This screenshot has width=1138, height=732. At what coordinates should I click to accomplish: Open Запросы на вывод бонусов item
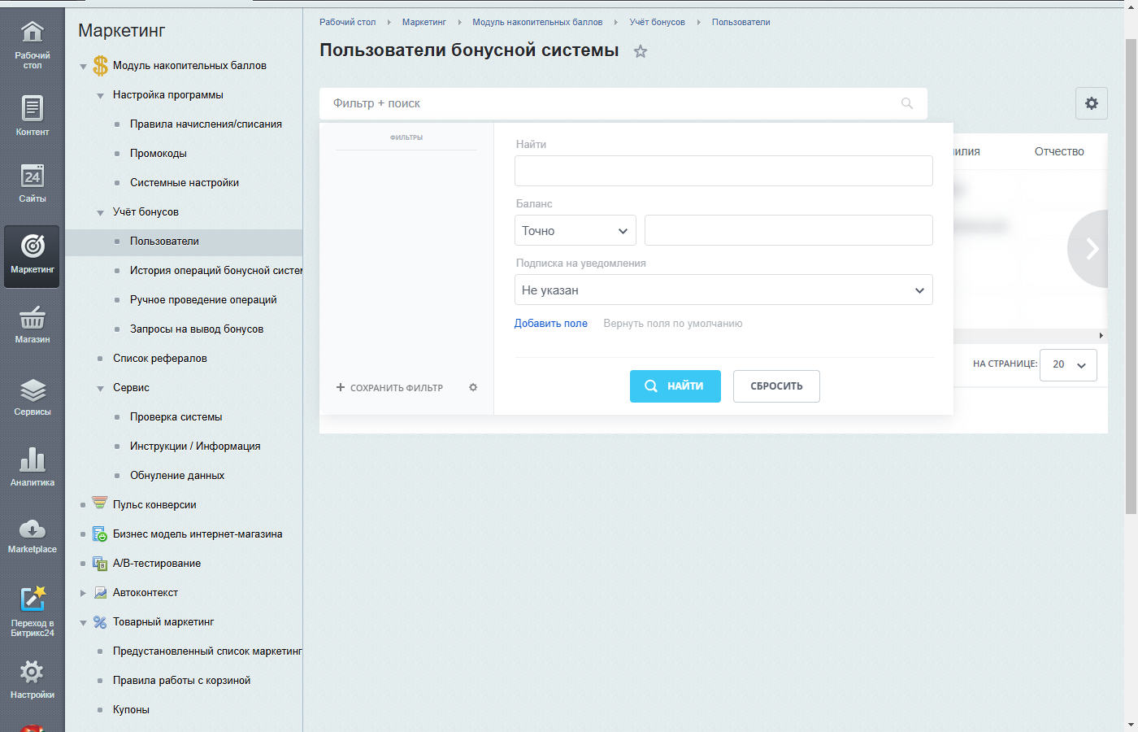point(197,329)
